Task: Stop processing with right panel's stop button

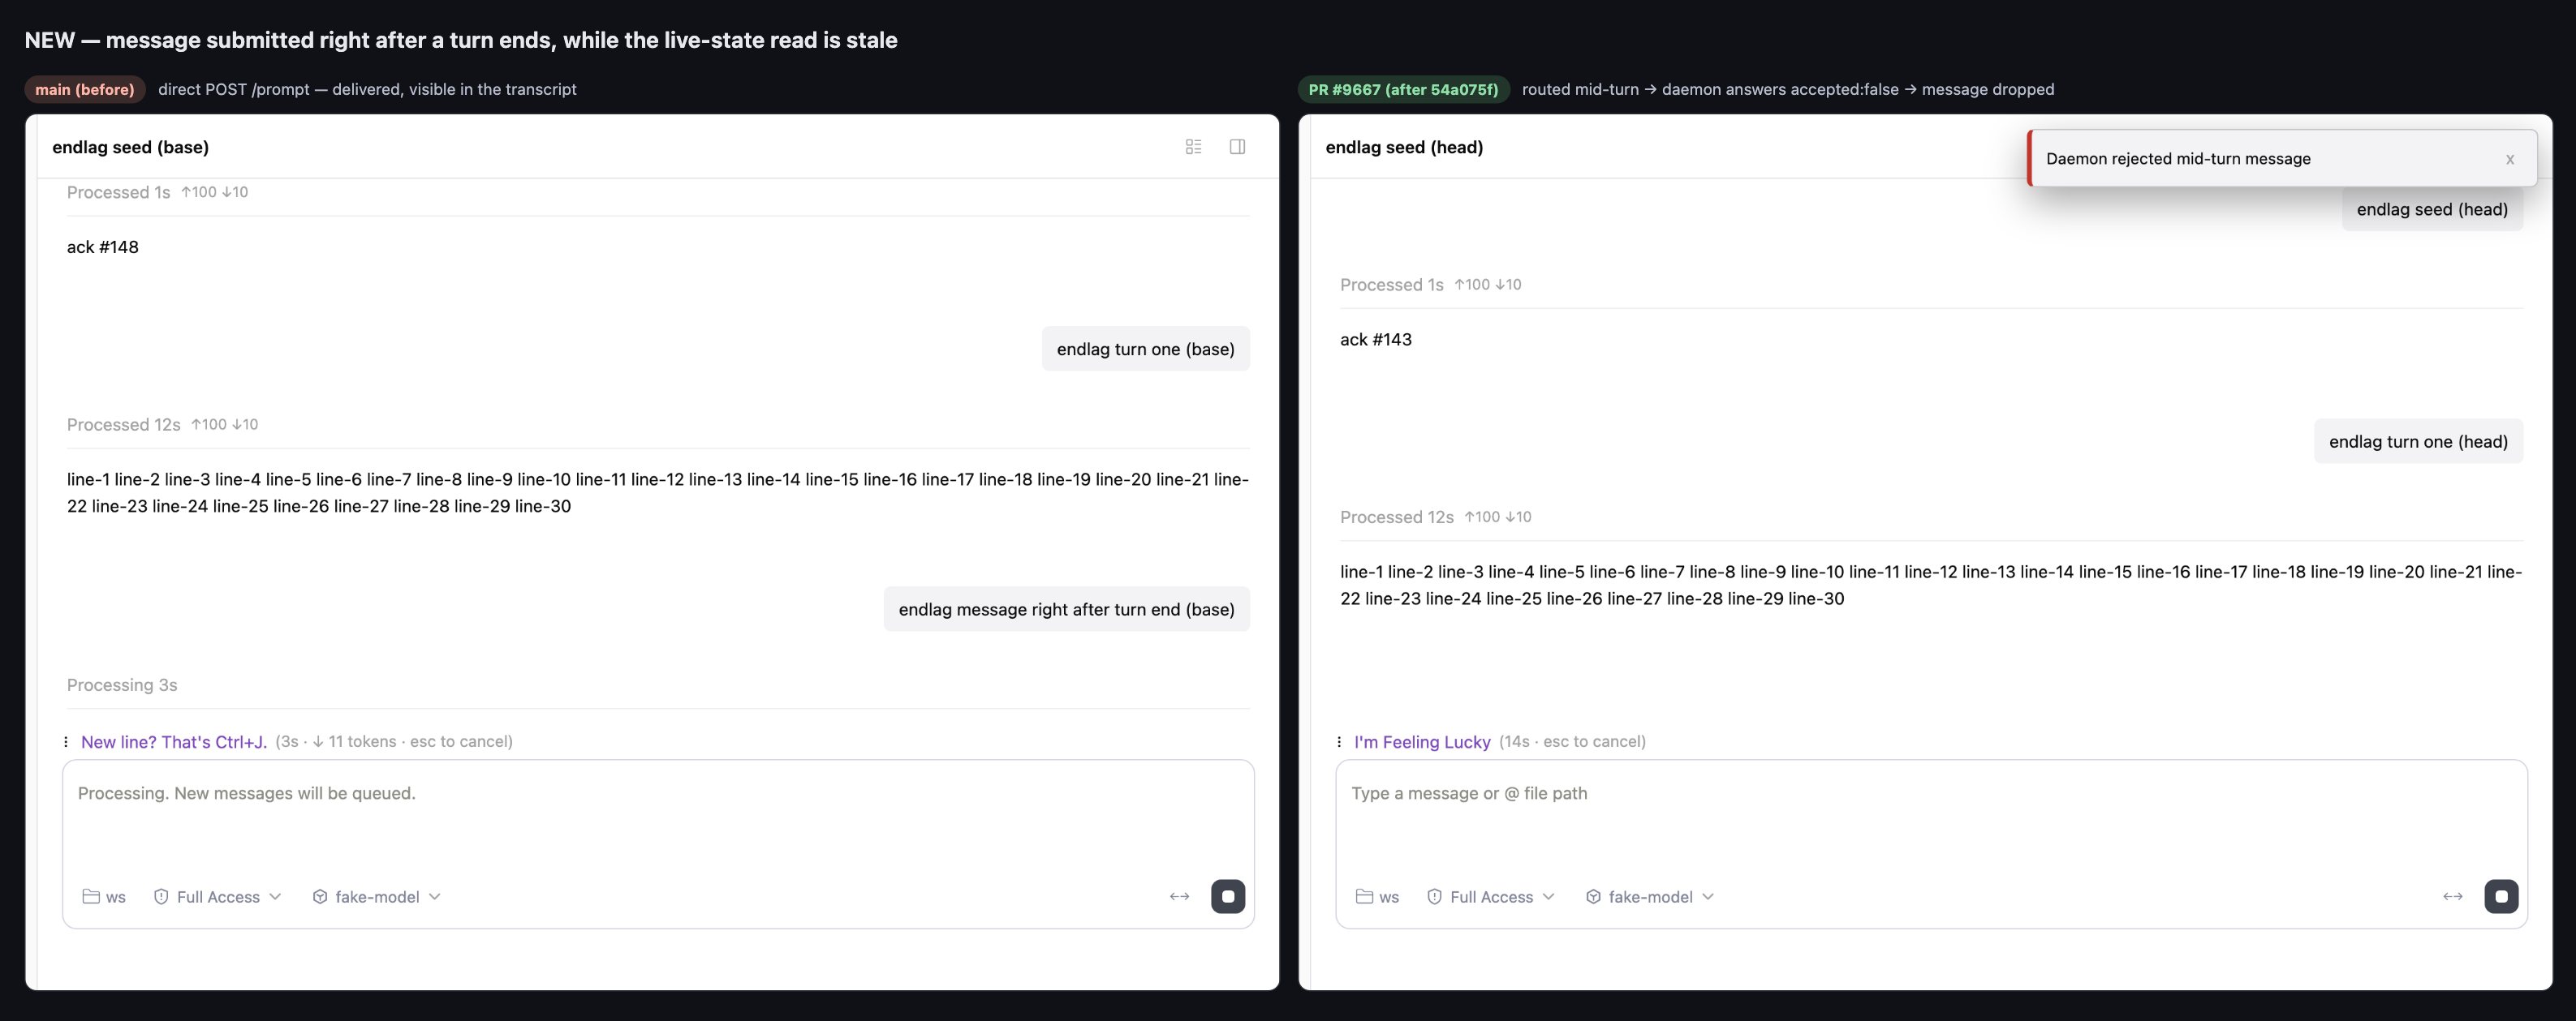Action: 2501,896
